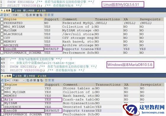The image size is (166, 116).
Task: Open the read-only (只读) dropdown in MySQL pane
Action: pos(17,15)
